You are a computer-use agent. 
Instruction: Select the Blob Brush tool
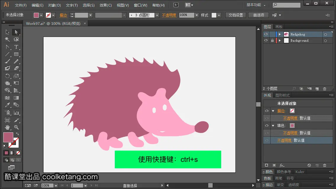click(7, 68)
